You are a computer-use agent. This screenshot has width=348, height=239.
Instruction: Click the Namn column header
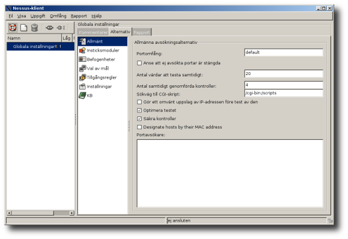34,38
